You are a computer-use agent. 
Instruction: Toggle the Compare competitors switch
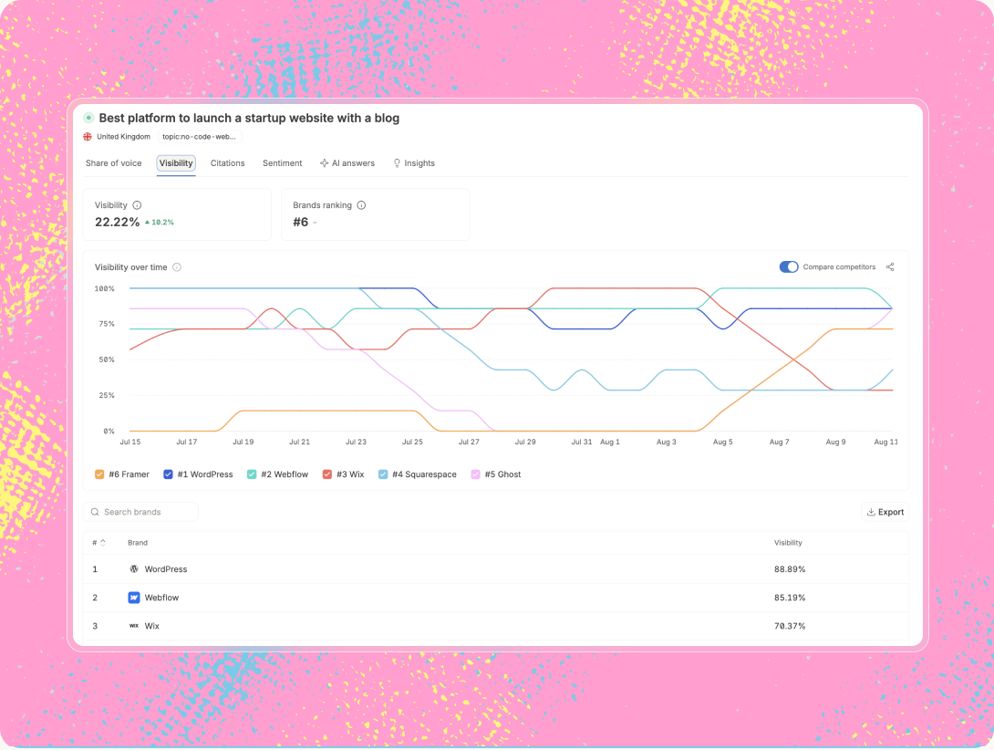point(789,267)
